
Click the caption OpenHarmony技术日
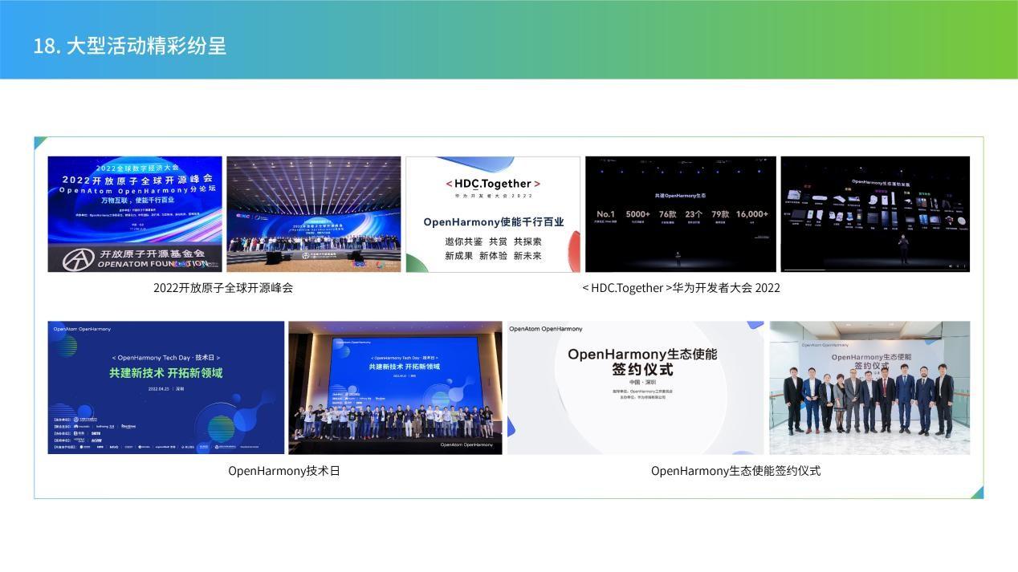284,471
